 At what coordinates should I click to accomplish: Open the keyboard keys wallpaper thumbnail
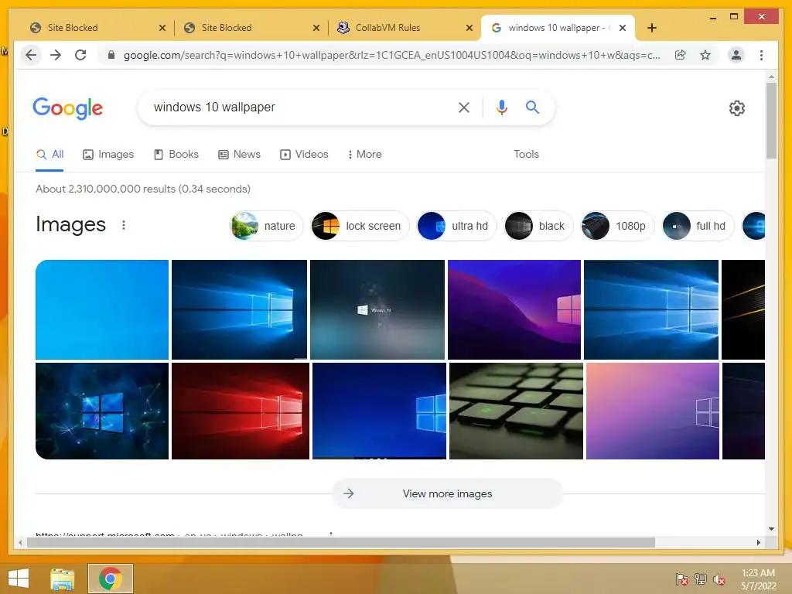[516, 411]
